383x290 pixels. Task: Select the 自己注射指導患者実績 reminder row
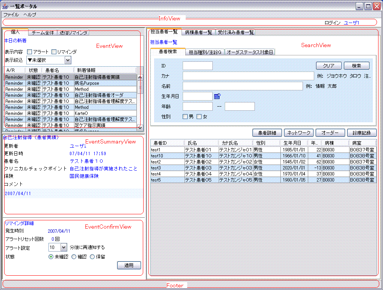pyautogui.click(x=71, y=77)
